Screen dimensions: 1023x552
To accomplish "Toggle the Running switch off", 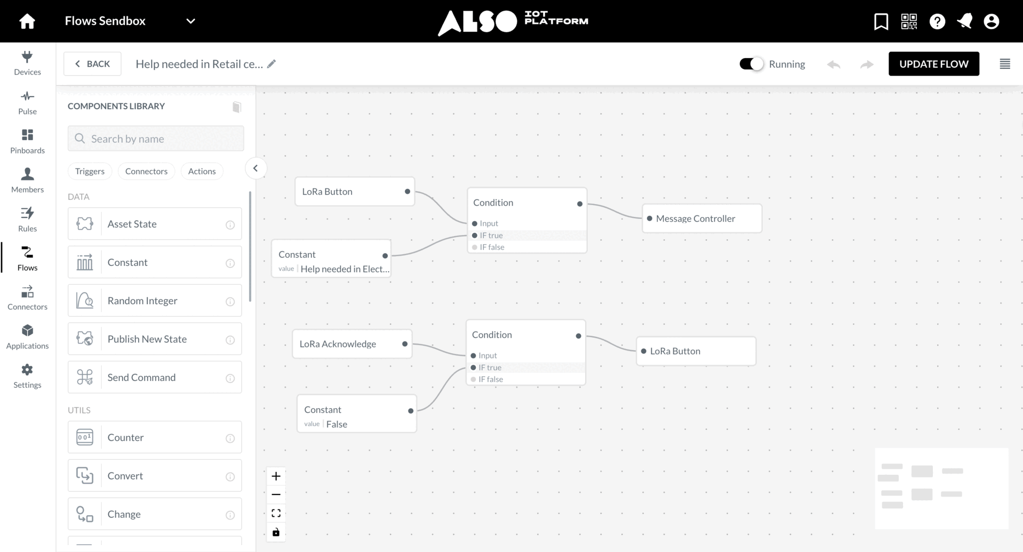I will click(x=751, y=64).
